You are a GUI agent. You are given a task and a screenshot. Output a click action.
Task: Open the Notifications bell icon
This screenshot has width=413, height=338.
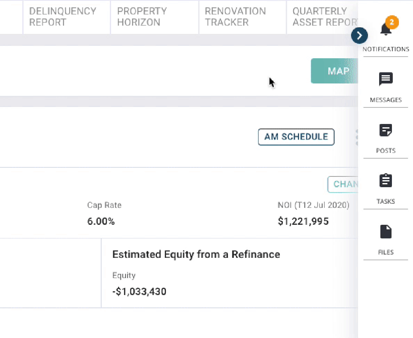pos(386,29)
